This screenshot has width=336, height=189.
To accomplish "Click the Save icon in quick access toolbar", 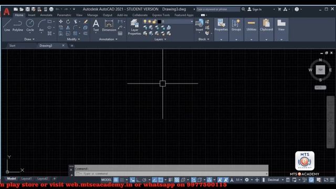I will [28, 9].
